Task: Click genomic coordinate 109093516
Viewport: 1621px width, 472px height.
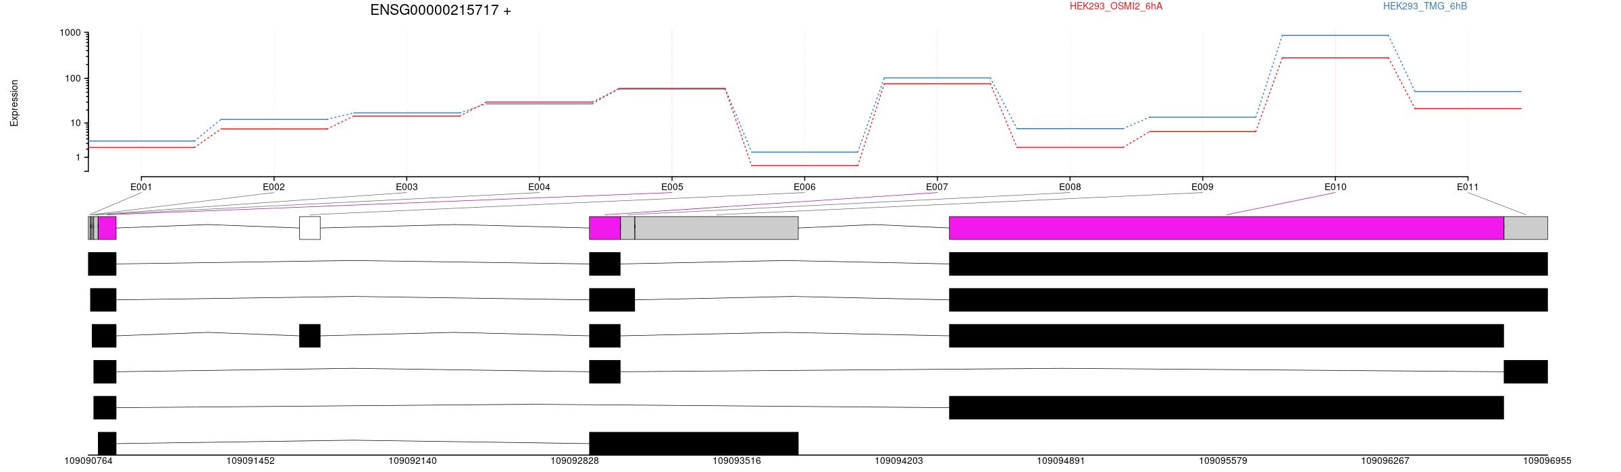Action: (x=737, y=461)
